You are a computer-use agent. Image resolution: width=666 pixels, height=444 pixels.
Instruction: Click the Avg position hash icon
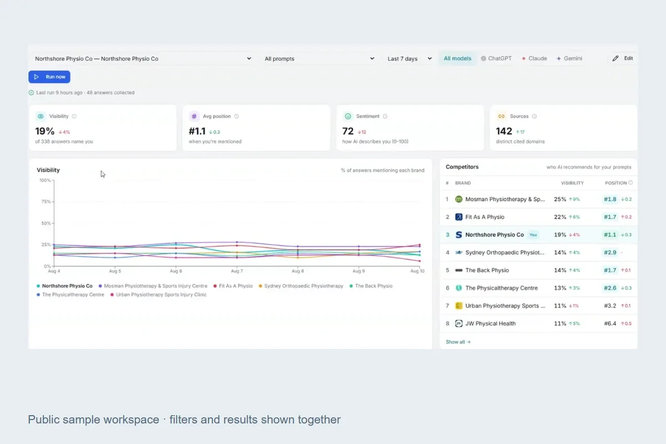pyautogui.click(x=194, y=117)
